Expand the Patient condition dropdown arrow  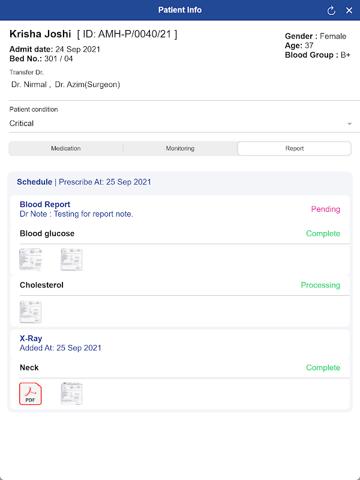[x=349, y=124]
